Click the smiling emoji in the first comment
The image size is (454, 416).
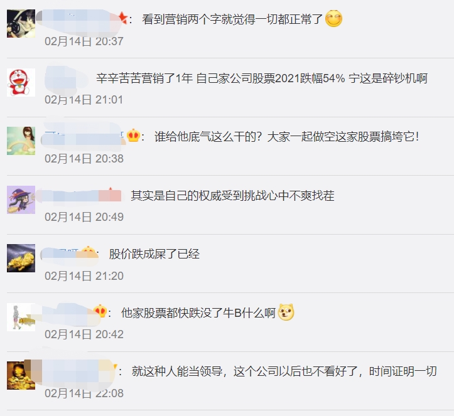pyautogui.click(x=333, y=19)
